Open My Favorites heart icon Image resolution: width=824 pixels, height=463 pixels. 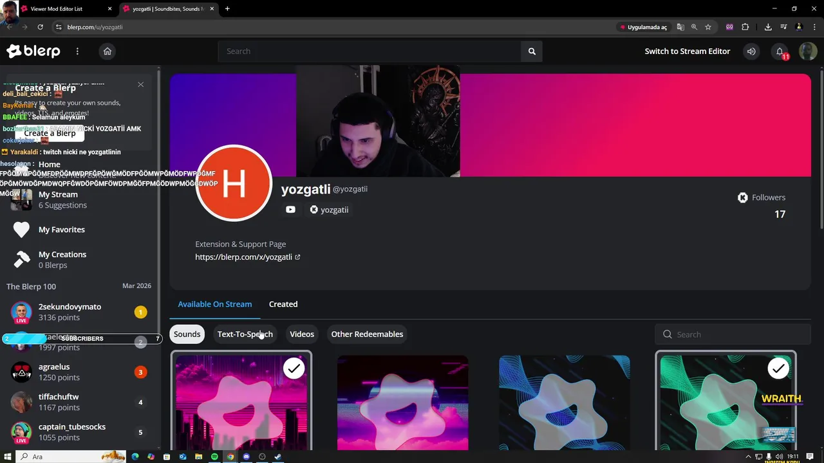point(21,230)
